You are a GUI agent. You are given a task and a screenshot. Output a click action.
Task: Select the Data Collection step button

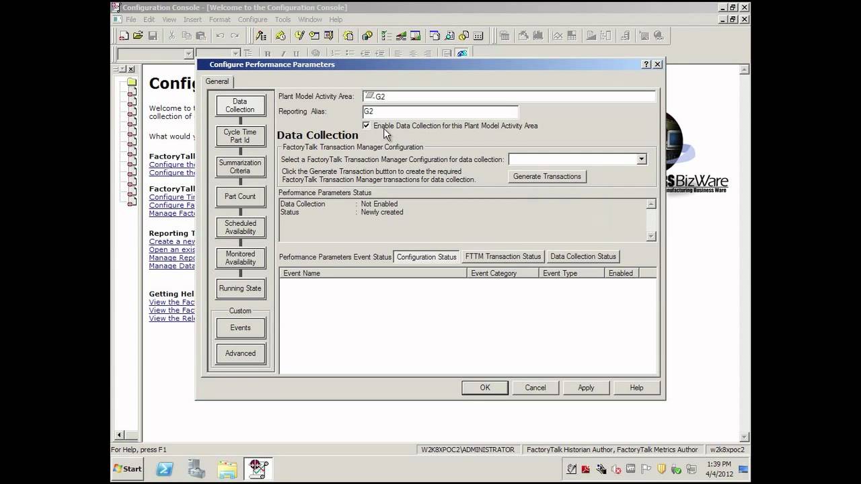tap(240, 106)
